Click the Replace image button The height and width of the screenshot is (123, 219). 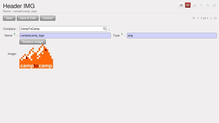(x=33, y=42)
